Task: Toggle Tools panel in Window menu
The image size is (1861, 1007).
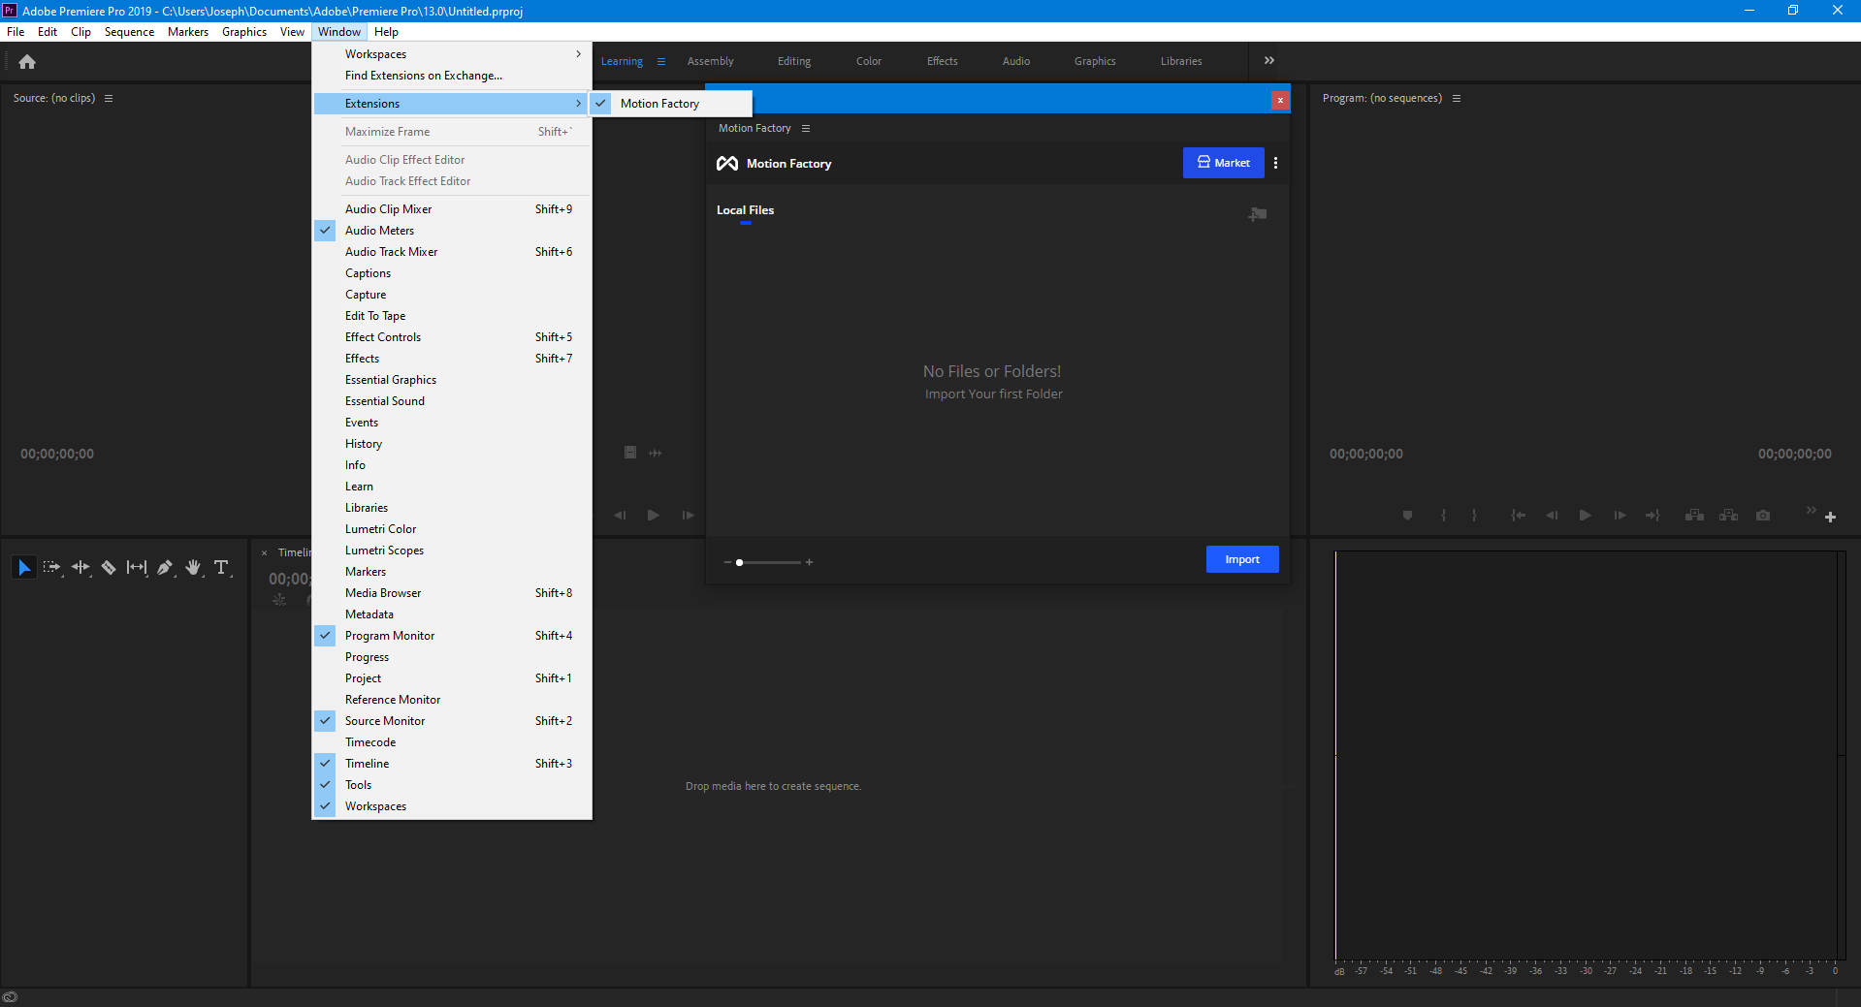Action: point(326,785)
